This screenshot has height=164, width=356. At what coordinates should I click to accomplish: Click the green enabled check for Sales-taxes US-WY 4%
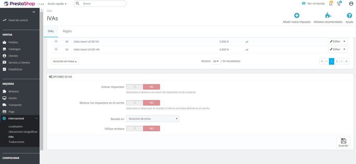[x=247, y=49]
